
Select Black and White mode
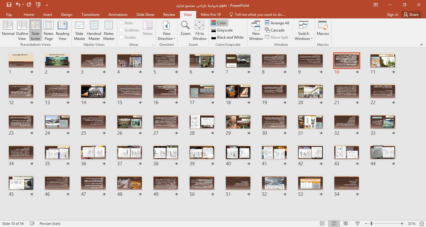227,37
